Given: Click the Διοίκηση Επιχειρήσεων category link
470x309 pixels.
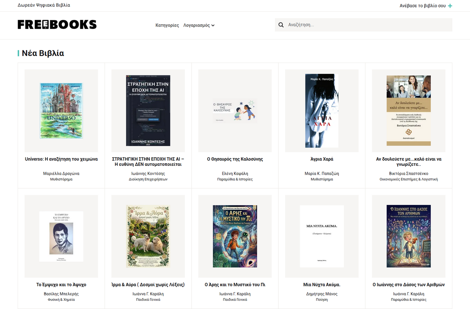Looking at the screenshot, I should pos(148,179).
